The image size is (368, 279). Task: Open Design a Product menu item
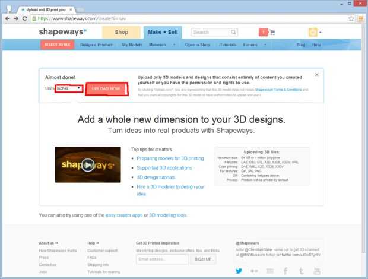[96, 45]
